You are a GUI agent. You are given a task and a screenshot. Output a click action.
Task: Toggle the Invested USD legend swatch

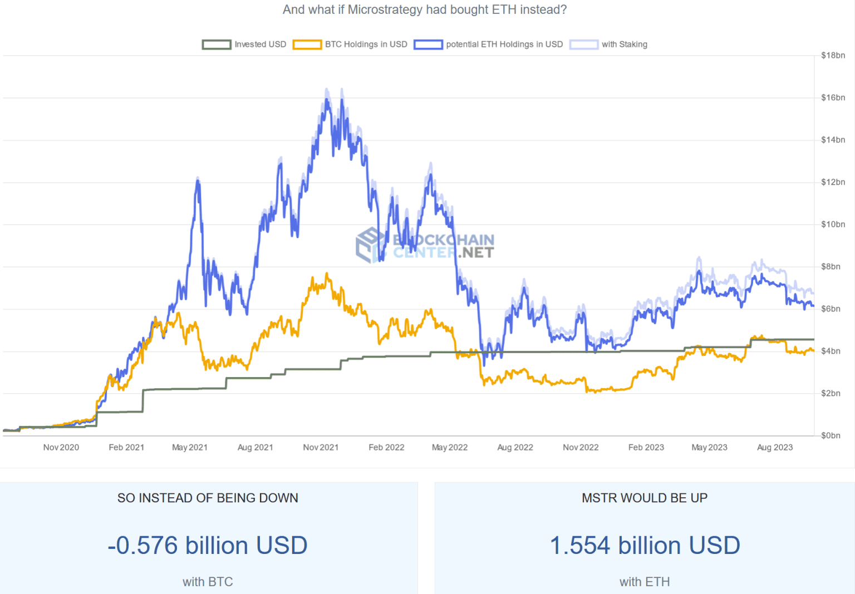(x=217, y=44)
